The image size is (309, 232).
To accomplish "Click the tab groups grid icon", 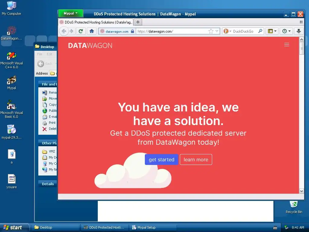I will pos(301,22).
